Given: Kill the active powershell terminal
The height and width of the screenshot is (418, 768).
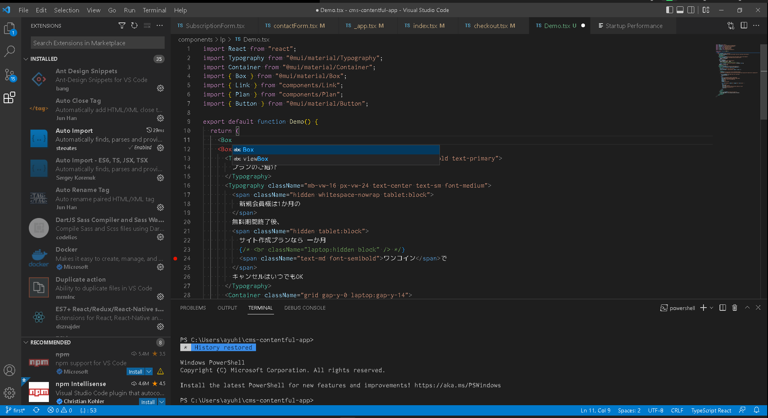Looking at the screenshot, I should pyautogui.click(x=734, y=308).
